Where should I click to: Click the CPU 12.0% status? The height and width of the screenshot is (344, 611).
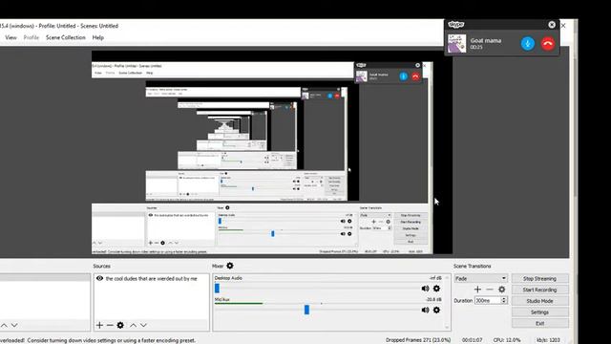(x=507, y=340)
